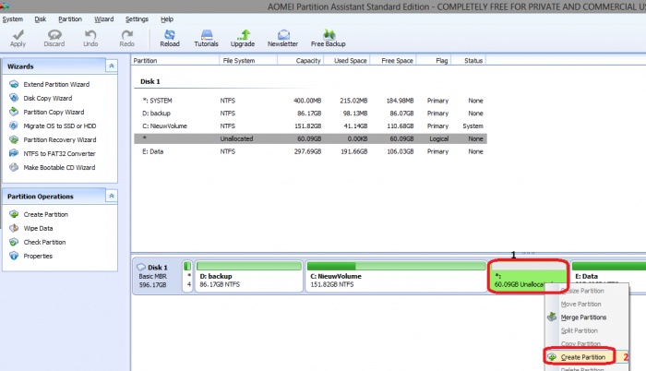
Task: Sort by the Flag column header
Action: [434, 61]
